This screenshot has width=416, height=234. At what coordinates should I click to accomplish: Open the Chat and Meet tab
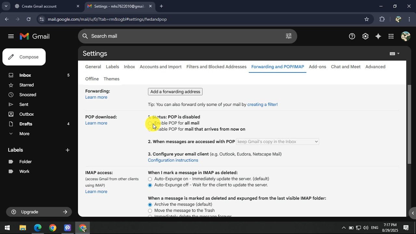(x=346, y=67)
